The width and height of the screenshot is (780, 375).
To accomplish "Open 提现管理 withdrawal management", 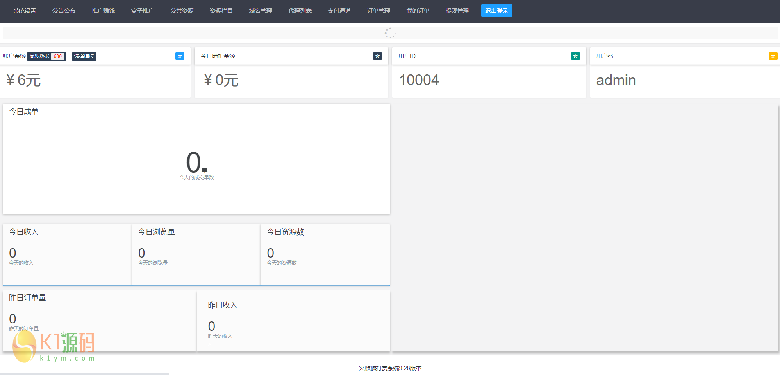I will [457, 11].
